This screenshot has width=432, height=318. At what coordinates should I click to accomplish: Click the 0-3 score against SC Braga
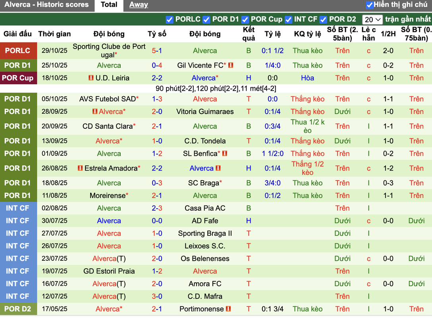click(x=157, y=183)
